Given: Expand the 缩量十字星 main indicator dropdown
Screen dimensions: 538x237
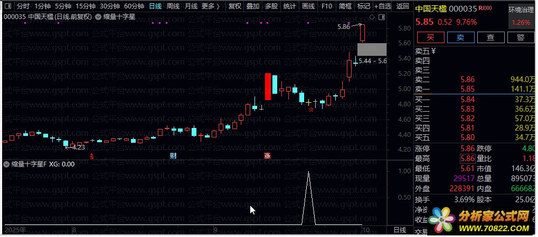Looking at the screenshot, I should coord(98,16).
